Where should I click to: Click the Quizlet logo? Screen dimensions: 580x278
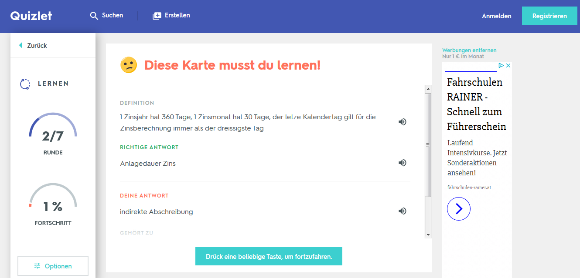click(x=31, y=16)
